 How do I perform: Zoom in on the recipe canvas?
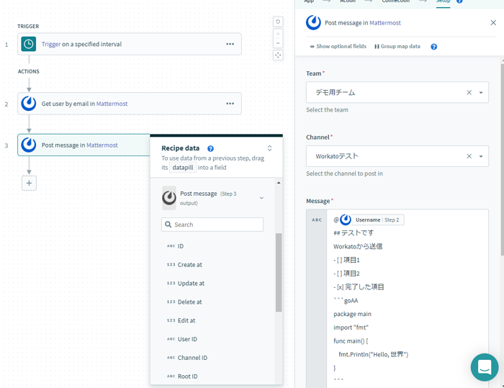[x=278, y=33]
